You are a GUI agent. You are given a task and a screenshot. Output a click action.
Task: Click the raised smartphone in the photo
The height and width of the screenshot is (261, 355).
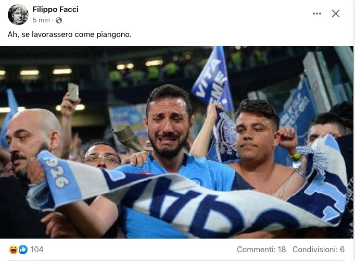[x=73, y=92]
